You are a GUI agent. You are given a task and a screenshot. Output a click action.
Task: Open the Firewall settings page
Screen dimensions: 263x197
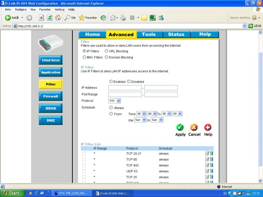coord(51,96)
